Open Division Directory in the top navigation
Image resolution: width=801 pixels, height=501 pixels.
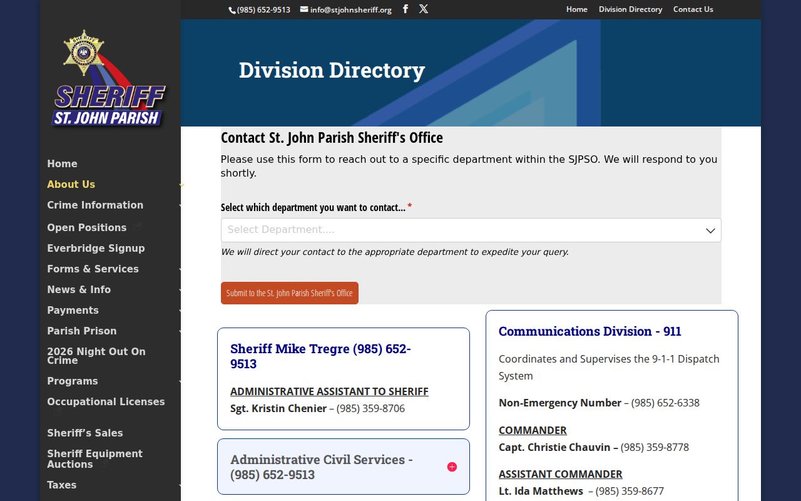[x=630, y=9]
